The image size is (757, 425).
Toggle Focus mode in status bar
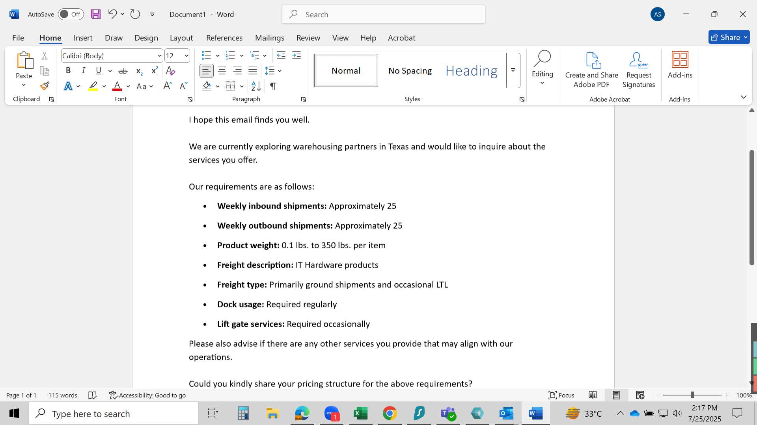[561, 395]
